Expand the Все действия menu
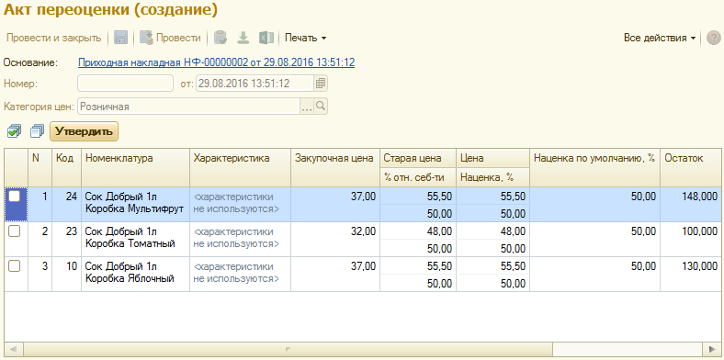Screen dimensions: 724x360 pos(660,38)
